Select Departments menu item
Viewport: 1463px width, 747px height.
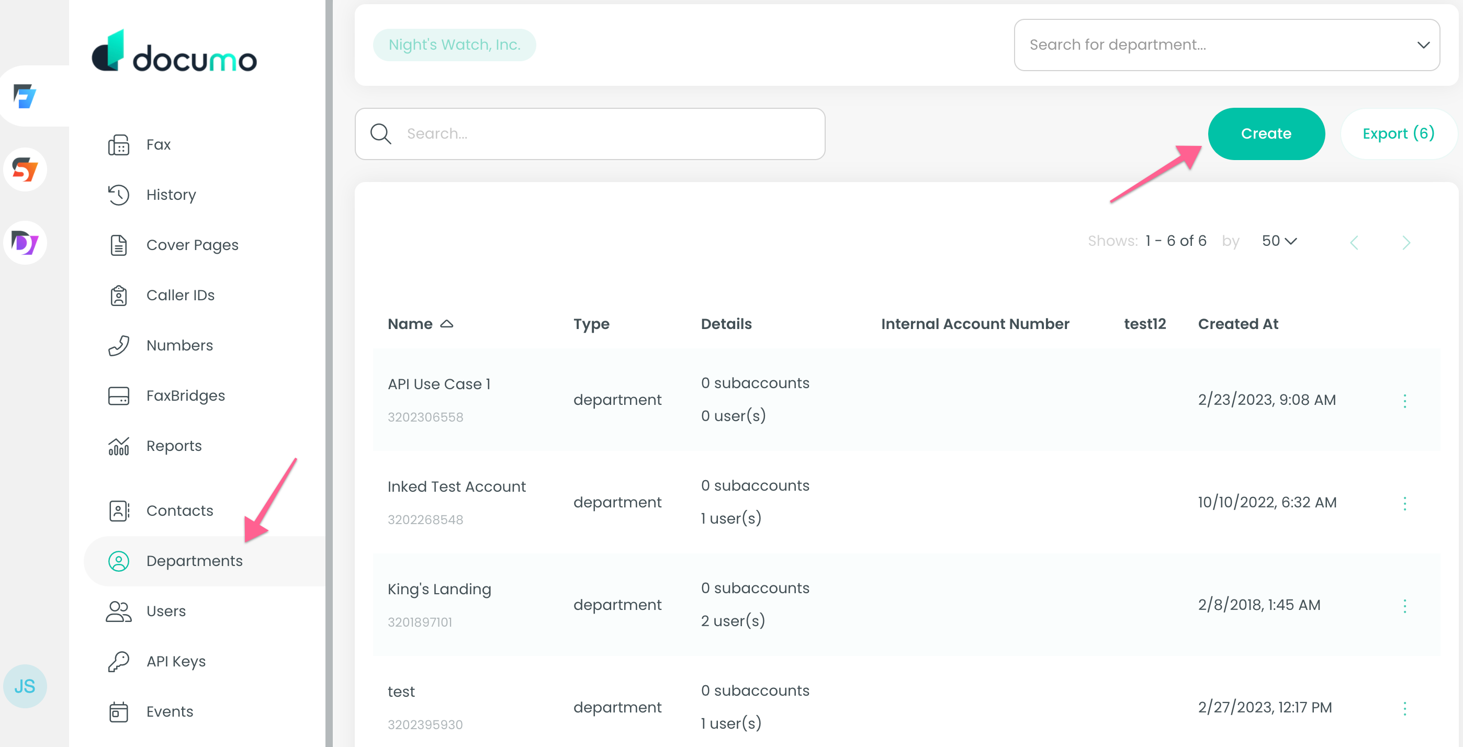[x=205, y=561]
